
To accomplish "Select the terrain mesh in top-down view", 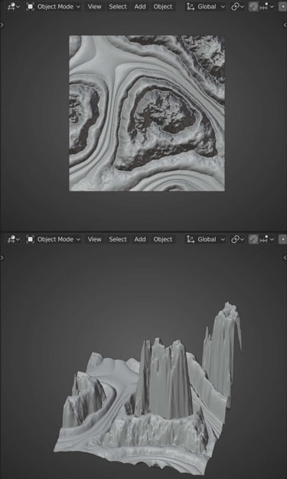I will (147, 113).
